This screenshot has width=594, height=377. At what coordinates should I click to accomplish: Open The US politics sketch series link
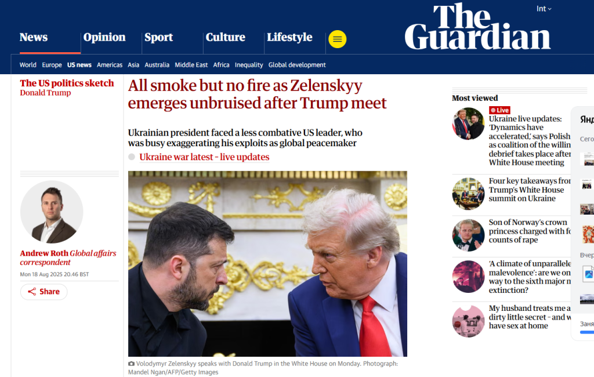tap(67, 83)
